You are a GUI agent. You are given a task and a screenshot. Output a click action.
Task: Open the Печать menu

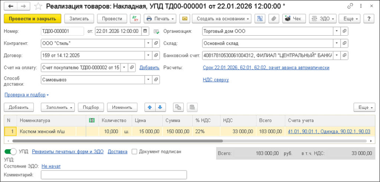click(160, 19)
